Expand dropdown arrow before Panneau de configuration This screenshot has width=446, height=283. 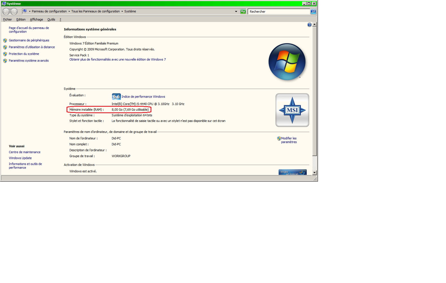30,12
